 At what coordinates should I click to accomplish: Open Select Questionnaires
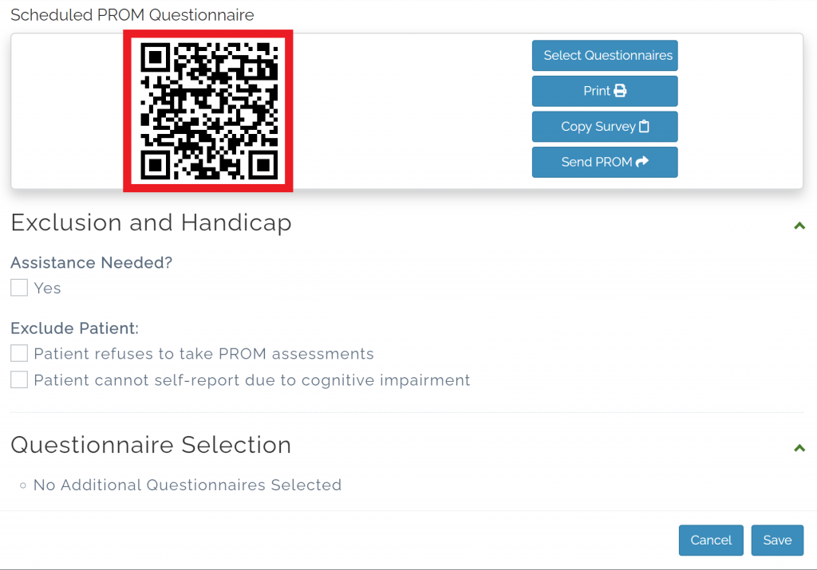[605, 55]
